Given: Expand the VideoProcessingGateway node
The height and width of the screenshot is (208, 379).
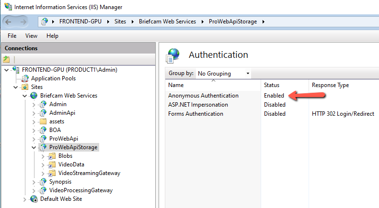Looking at the screenshot, I should tap(34, 191).
